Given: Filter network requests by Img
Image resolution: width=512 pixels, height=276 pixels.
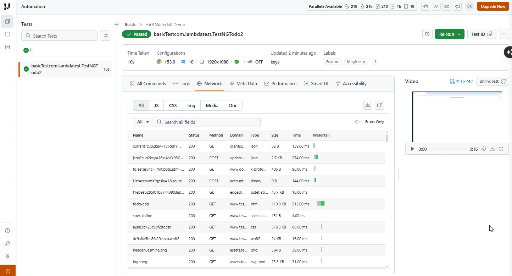Looking at the screenshot, I should tap(191, 105).
